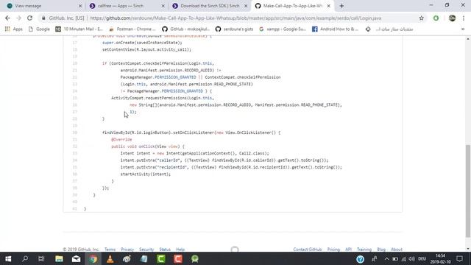Screen dimensions: 471x265
Task: Open the 10 Minuten Mail bookmark
Action: [x=79, y=29]
